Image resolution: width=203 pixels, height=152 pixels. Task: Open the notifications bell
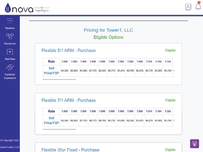click(198, 7)
